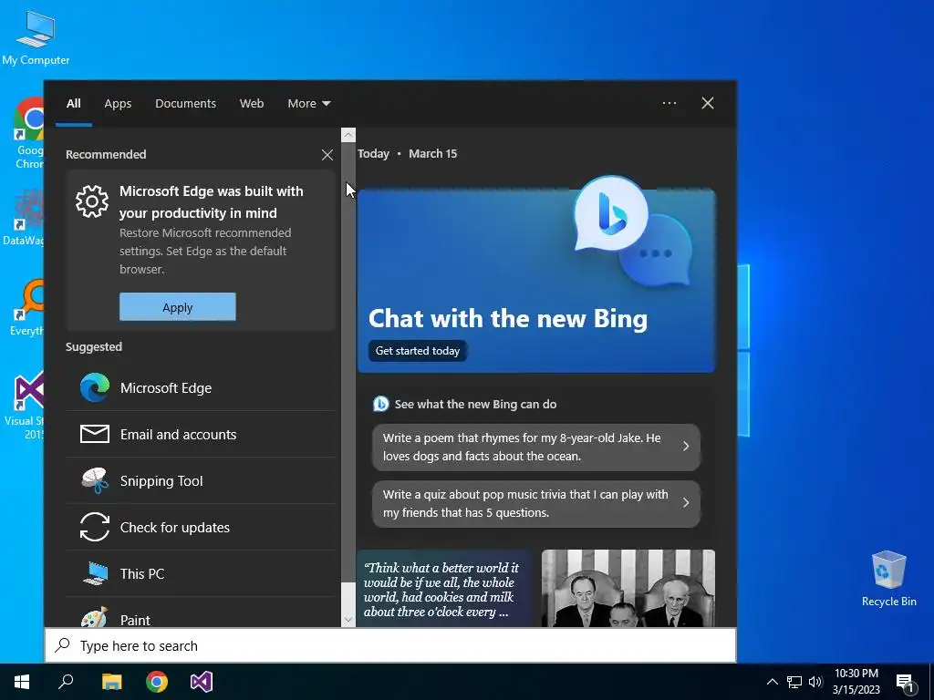Image resolution: width=934 pixels, height=700 pixels.
Task: Click the scrollbar up arrow in the search panel
Action: (348, 135)
